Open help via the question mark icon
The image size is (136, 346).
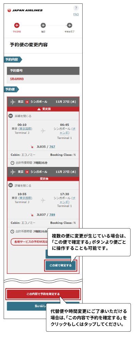pyautogui.click(x=76, y=8)
